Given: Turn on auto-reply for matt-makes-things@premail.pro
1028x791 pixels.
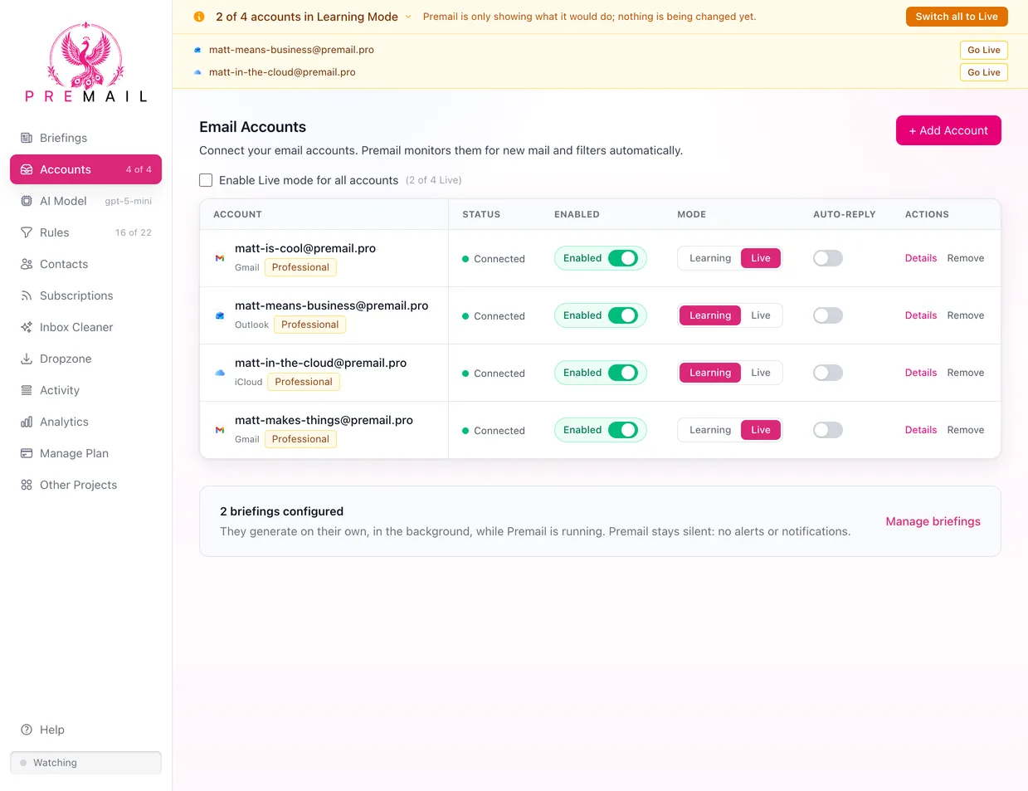Looking at the screenshot, I should (x=828, y=430).
